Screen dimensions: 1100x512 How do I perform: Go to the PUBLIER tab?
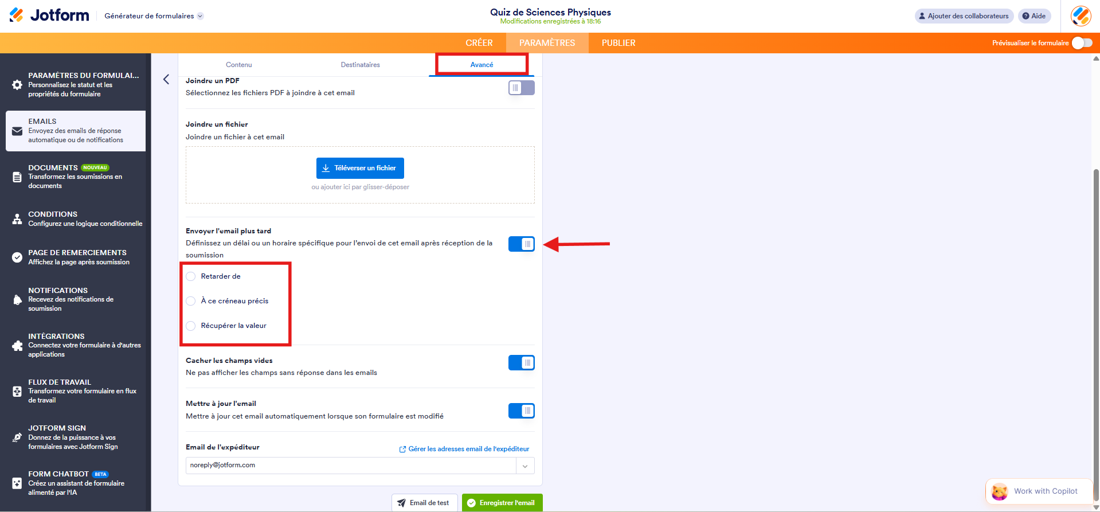[x=618, y=43]
